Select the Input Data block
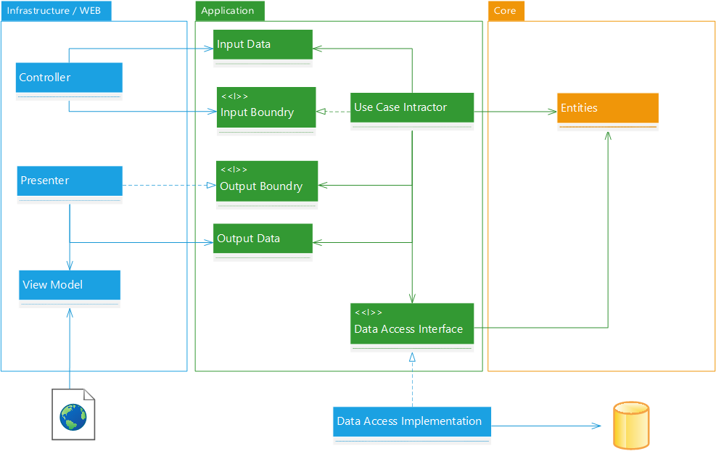This screenshot has width=716, height=451. pos(262,44)
